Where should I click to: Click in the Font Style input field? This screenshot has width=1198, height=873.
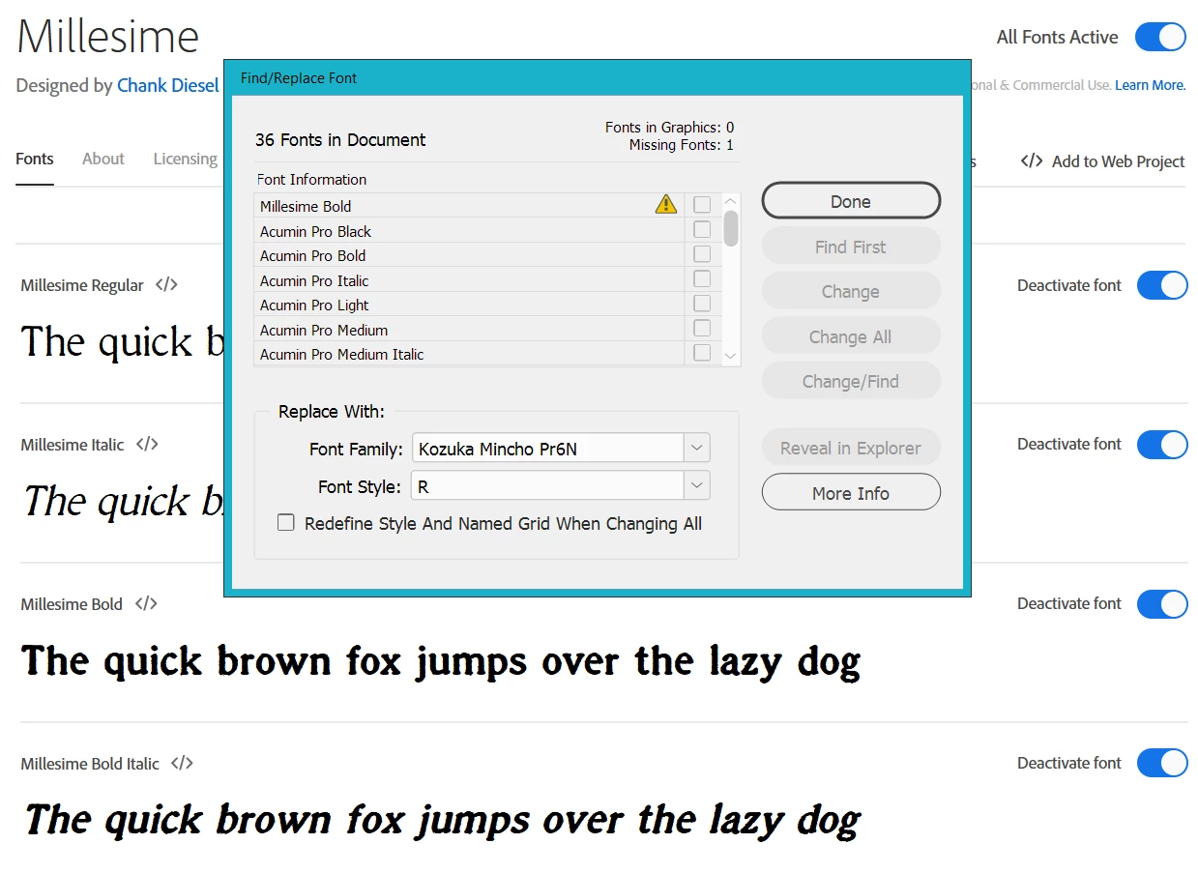(548, 485)
